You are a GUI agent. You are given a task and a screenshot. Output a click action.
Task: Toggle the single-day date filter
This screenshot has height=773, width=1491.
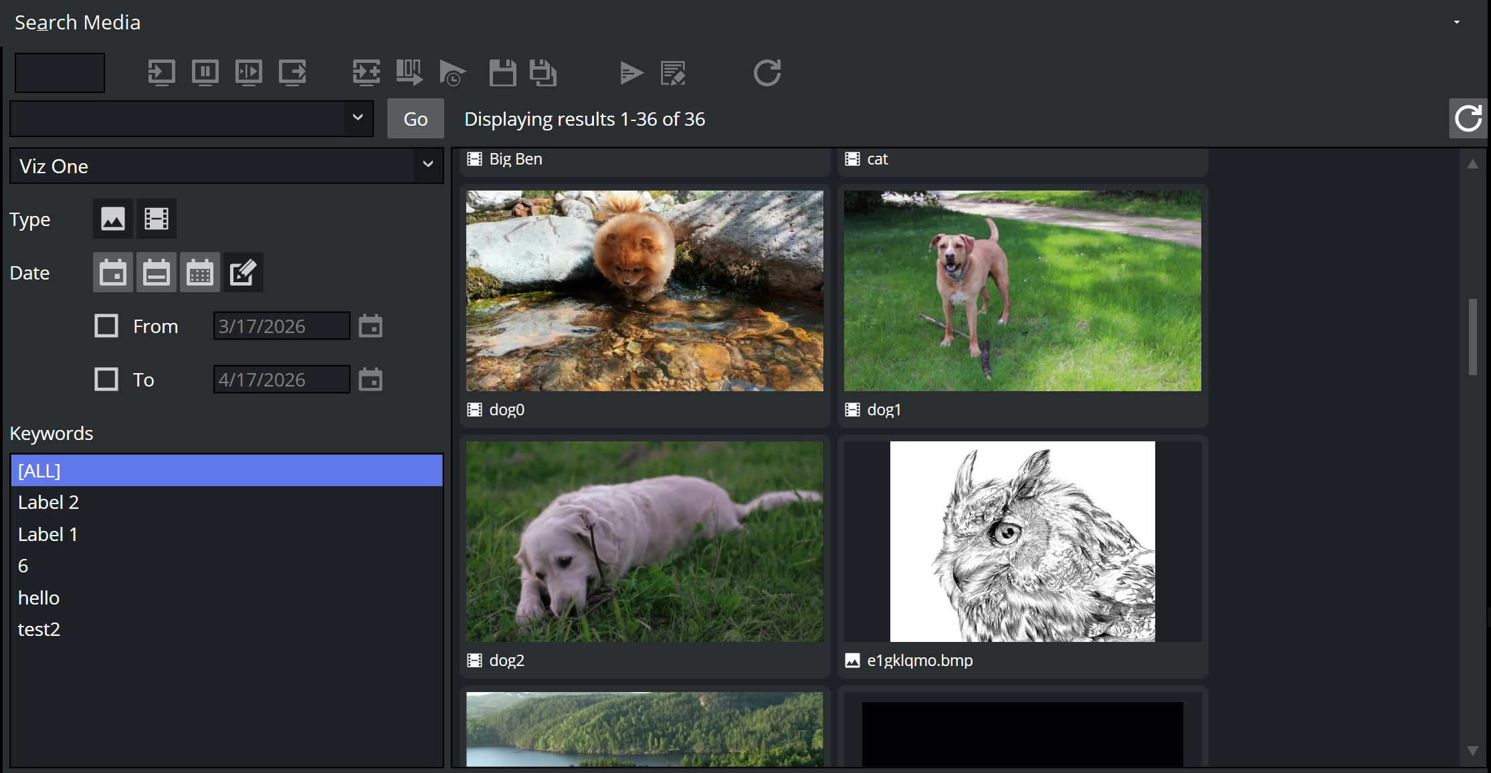(x=113, y=272)
